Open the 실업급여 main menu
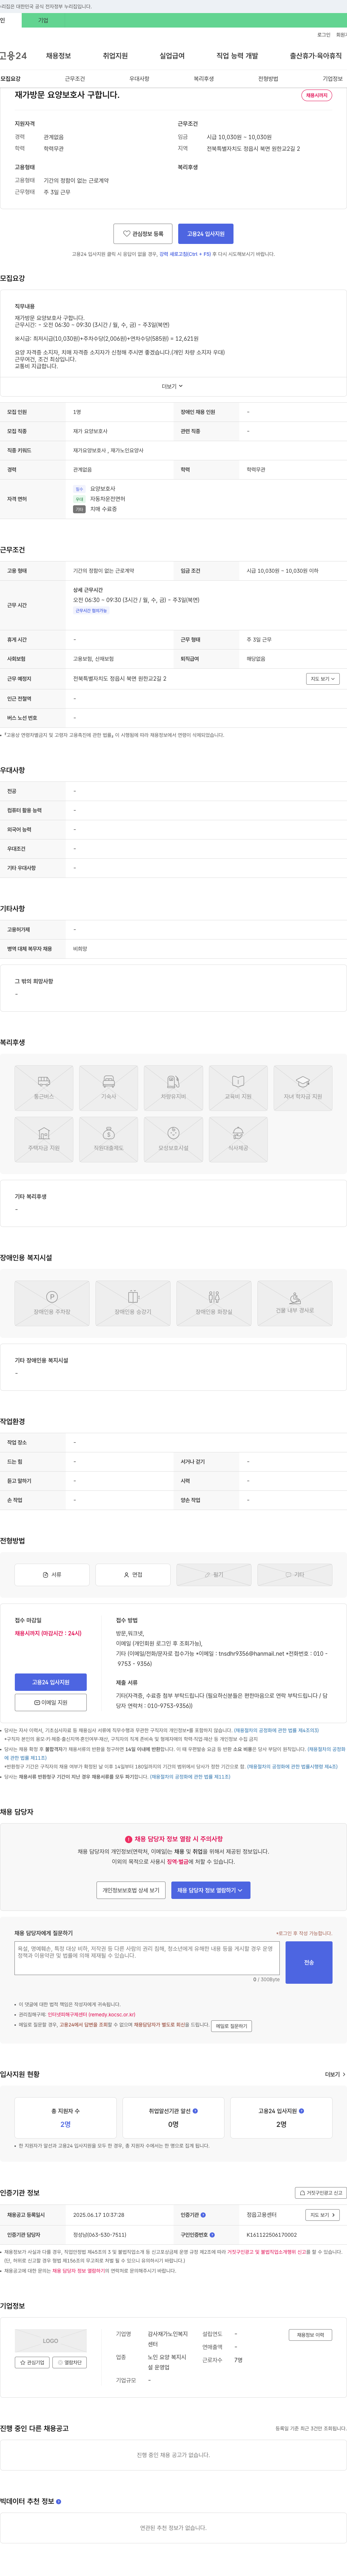Screen dimensions: 347x2576 [172, 56]
